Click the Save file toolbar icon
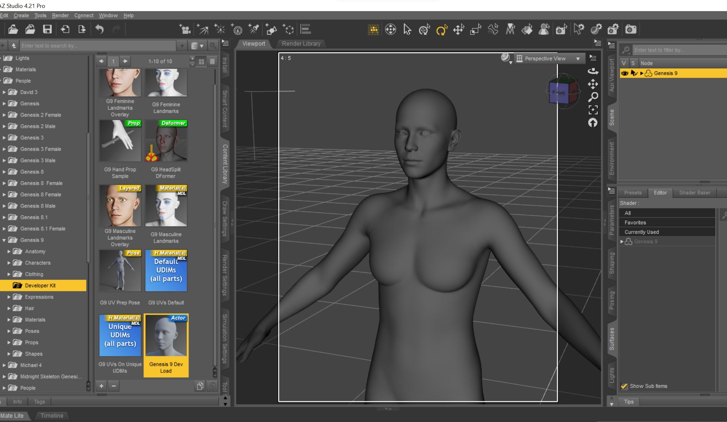 [47, 29]
